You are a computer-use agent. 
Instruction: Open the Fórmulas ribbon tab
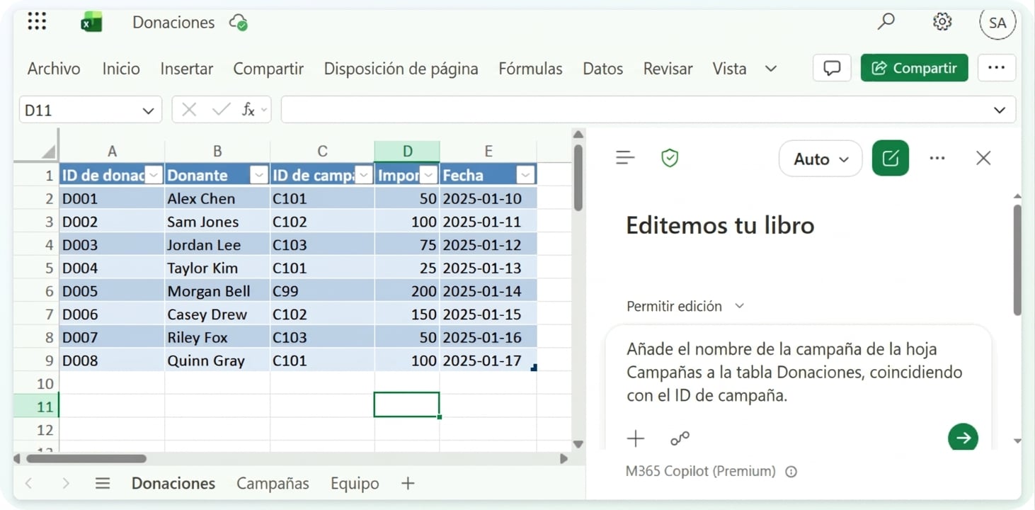(530, 69)
